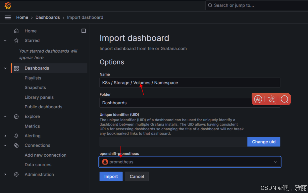The width and height of the screenshot is (308, 193).
Task: Expand the Alerting section chevron
Action: click(5, 136)
